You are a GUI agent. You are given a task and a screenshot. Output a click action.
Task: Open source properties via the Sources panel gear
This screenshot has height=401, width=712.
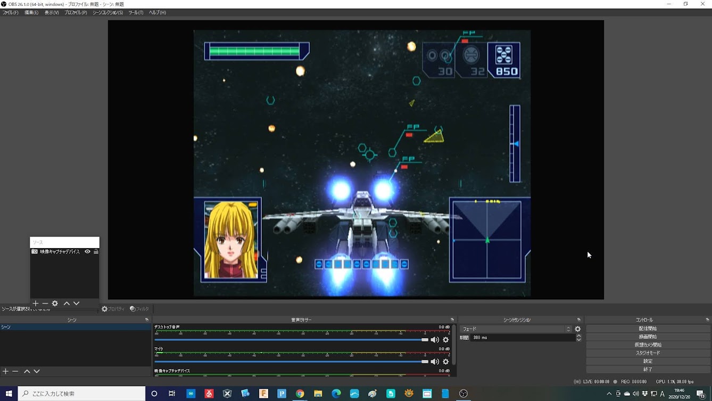tap(55, 304)
